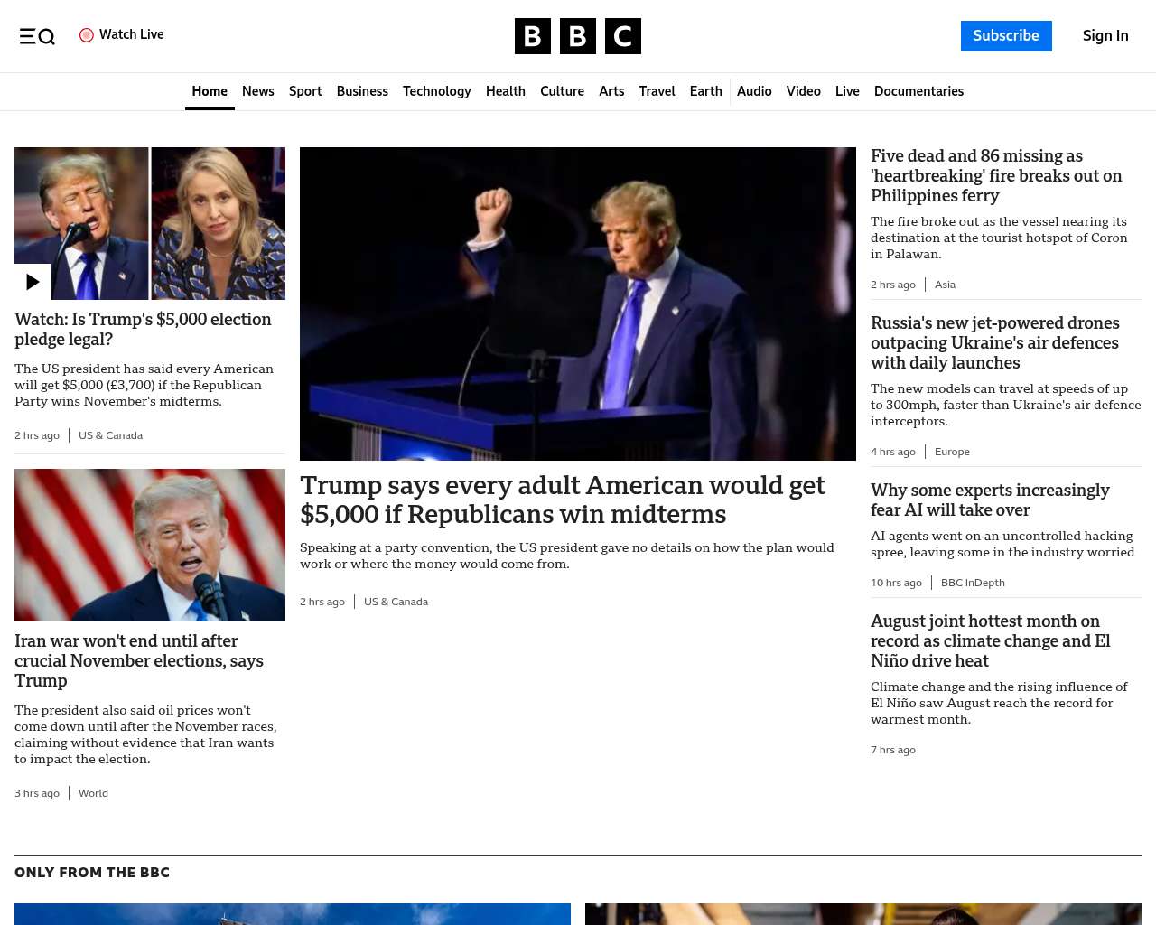Go to the Documentaries tab
The width and height of the screenshot is (1156, 925).
coord(918,91)
